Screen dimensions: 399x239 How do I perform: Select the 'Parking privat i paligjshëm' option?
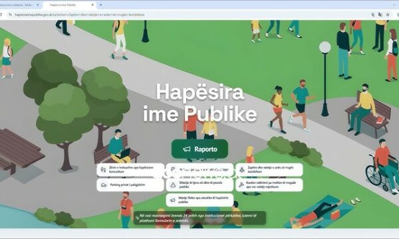tap(130, 185)
